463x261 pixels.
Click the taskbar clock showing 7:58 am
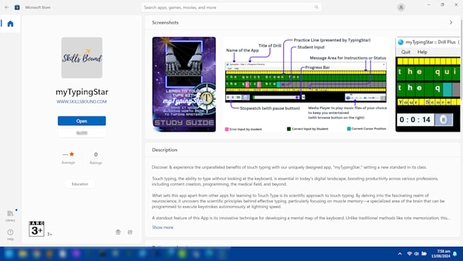tap(441, 254)
